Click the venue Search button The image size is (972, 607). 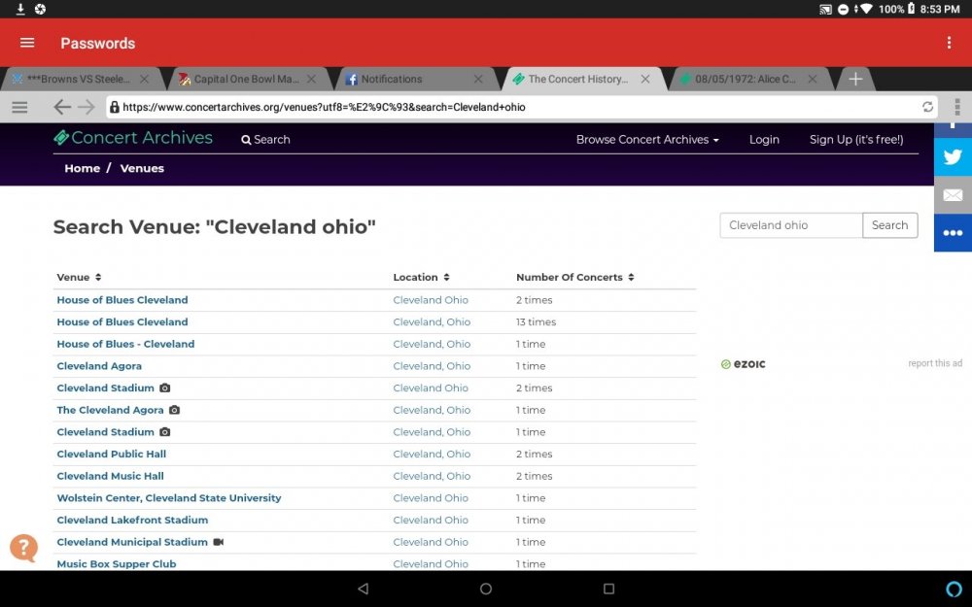click(889, 225)
